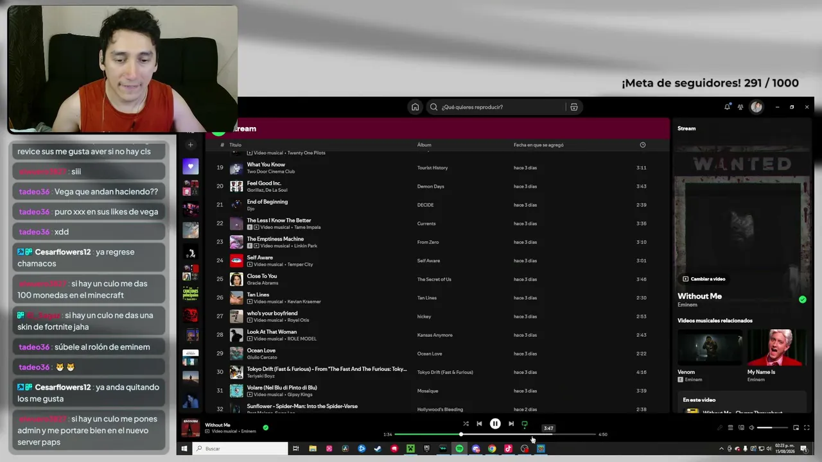The height and width of the screenshot is (462, 822).
Task: Open the mini player icon
Action: [x=796, y=428]
